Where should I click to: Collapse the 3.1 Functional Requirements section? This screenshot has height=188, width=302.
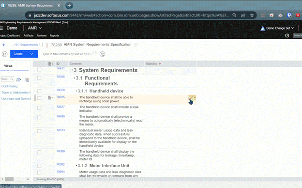click(75, 78)
